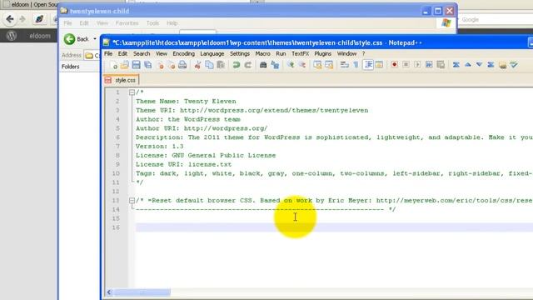The height and width of the screenshot is (300, 533).
Task: Open the Settings menu
Action: [240, 53]
